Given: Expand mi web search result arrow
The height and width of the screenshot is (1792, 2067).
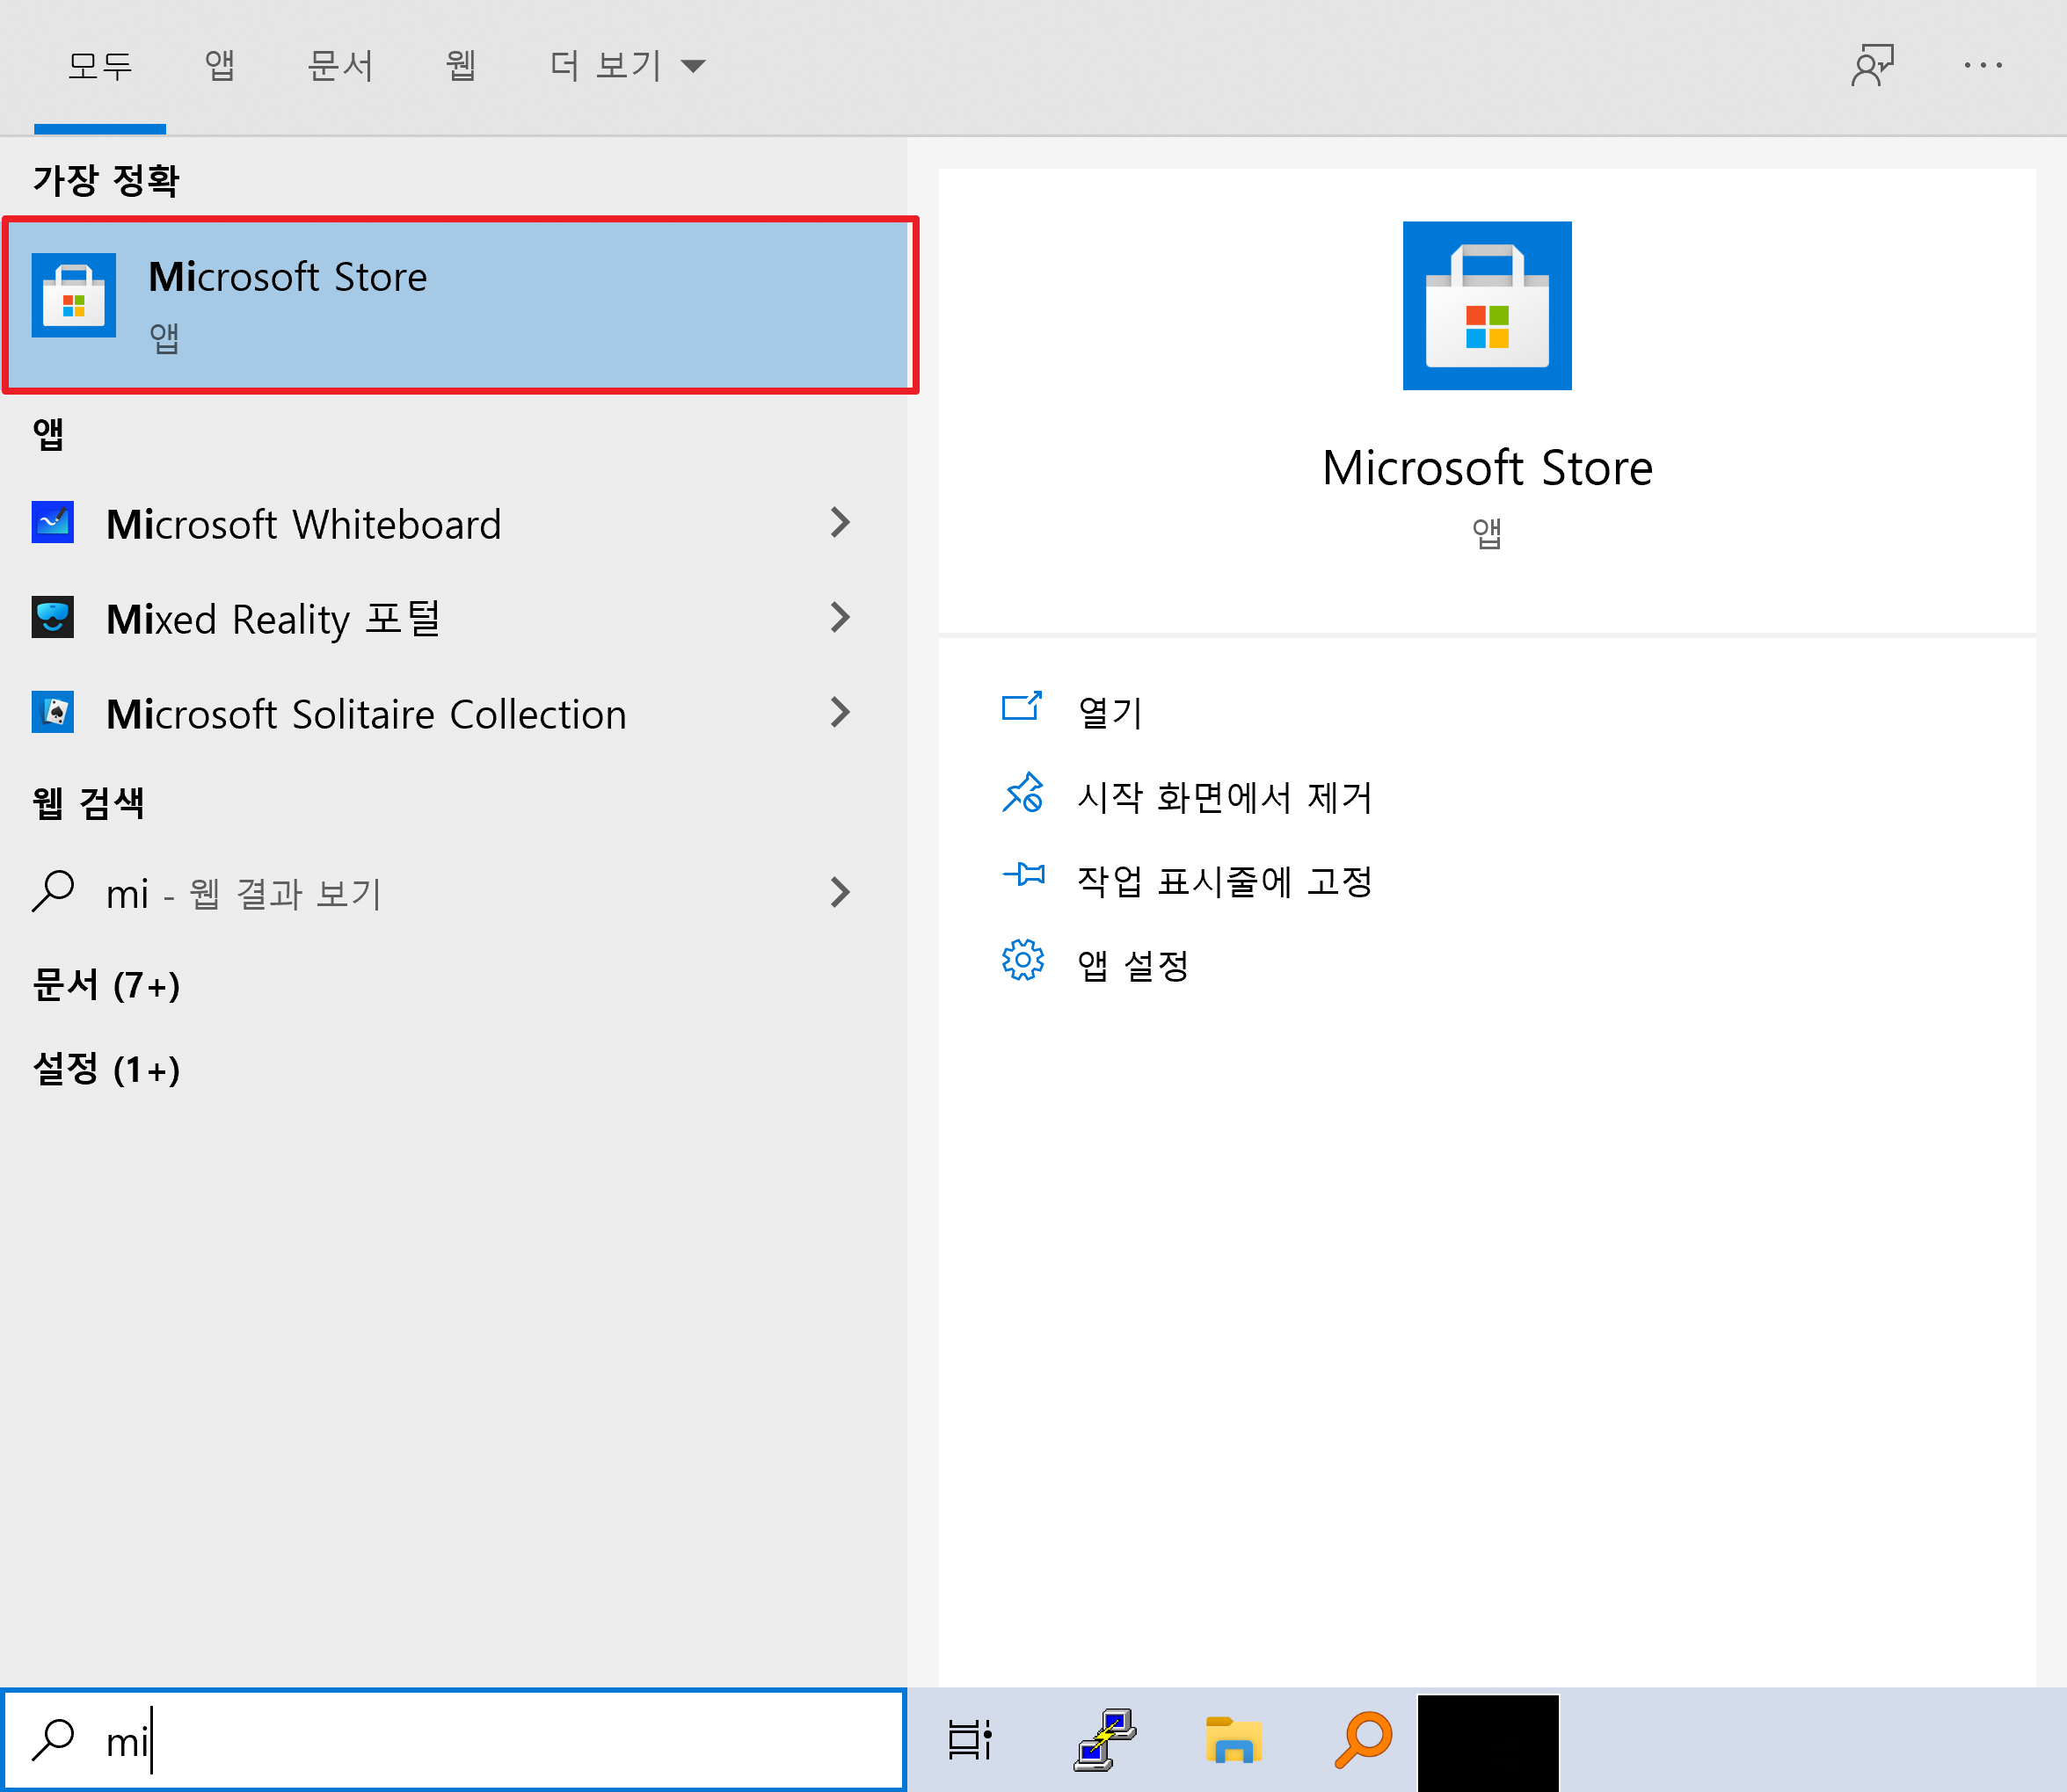Looking at the screenshot, I should point(840,893).
